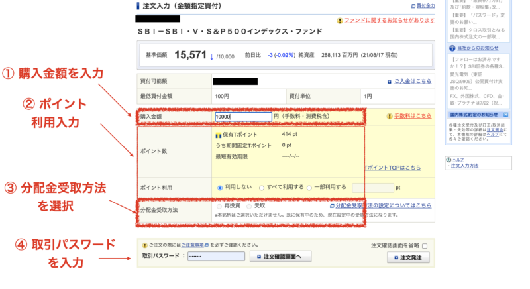Open the ご注意事項 link
The image size is (530, 289).
tap(192, 245)
